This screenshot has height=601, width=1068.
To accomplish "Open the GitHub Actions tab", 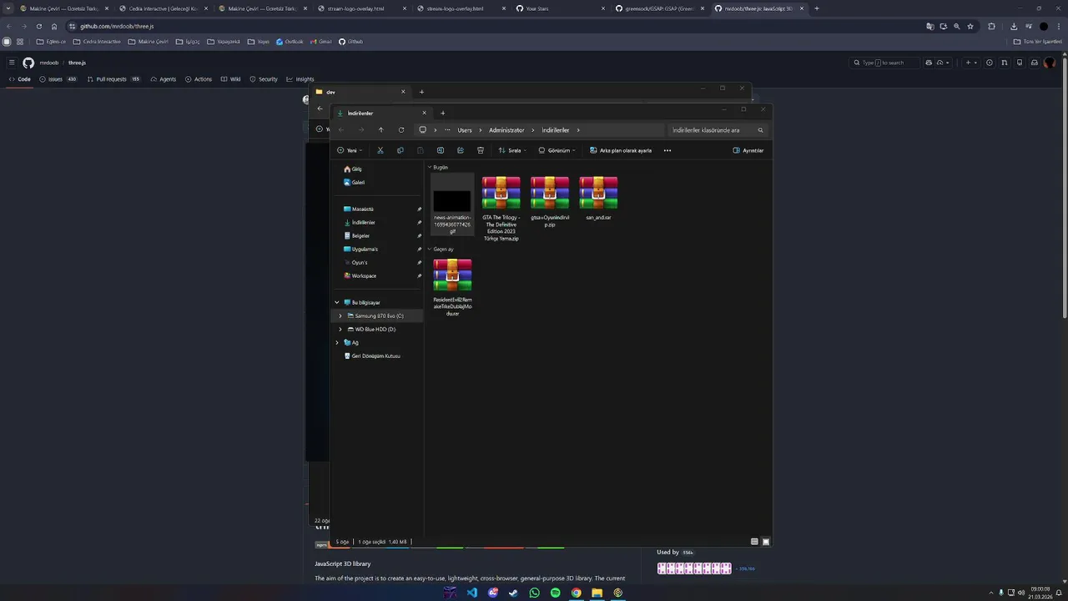I will click(199, 79).
